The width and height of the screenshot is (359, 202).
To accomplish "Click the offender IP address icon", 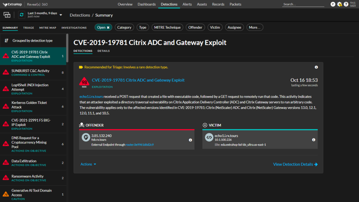I will [x=85, y=137].
